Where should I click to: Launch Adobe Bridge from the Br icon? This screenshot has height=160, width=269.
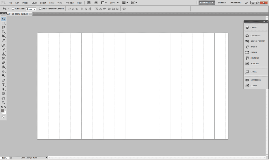point(89,3)
